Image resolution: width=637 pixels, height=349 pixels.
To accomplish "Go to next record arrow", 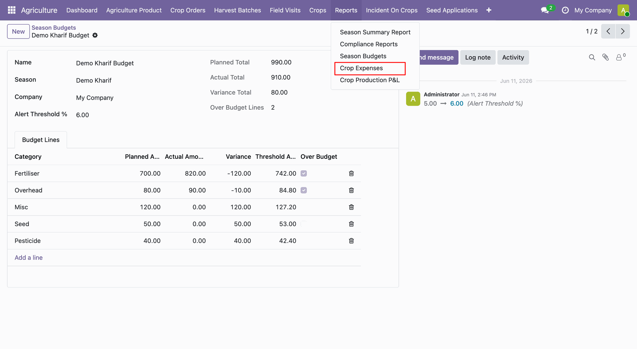I will pos(623,31).
